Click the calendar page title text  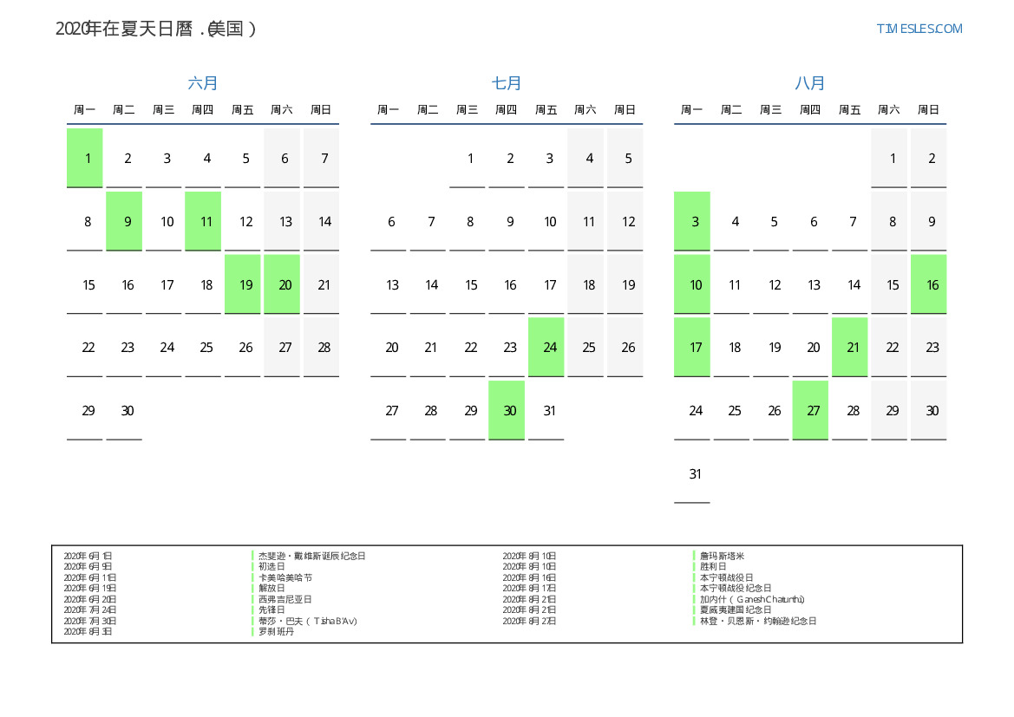tap(156, 29)
